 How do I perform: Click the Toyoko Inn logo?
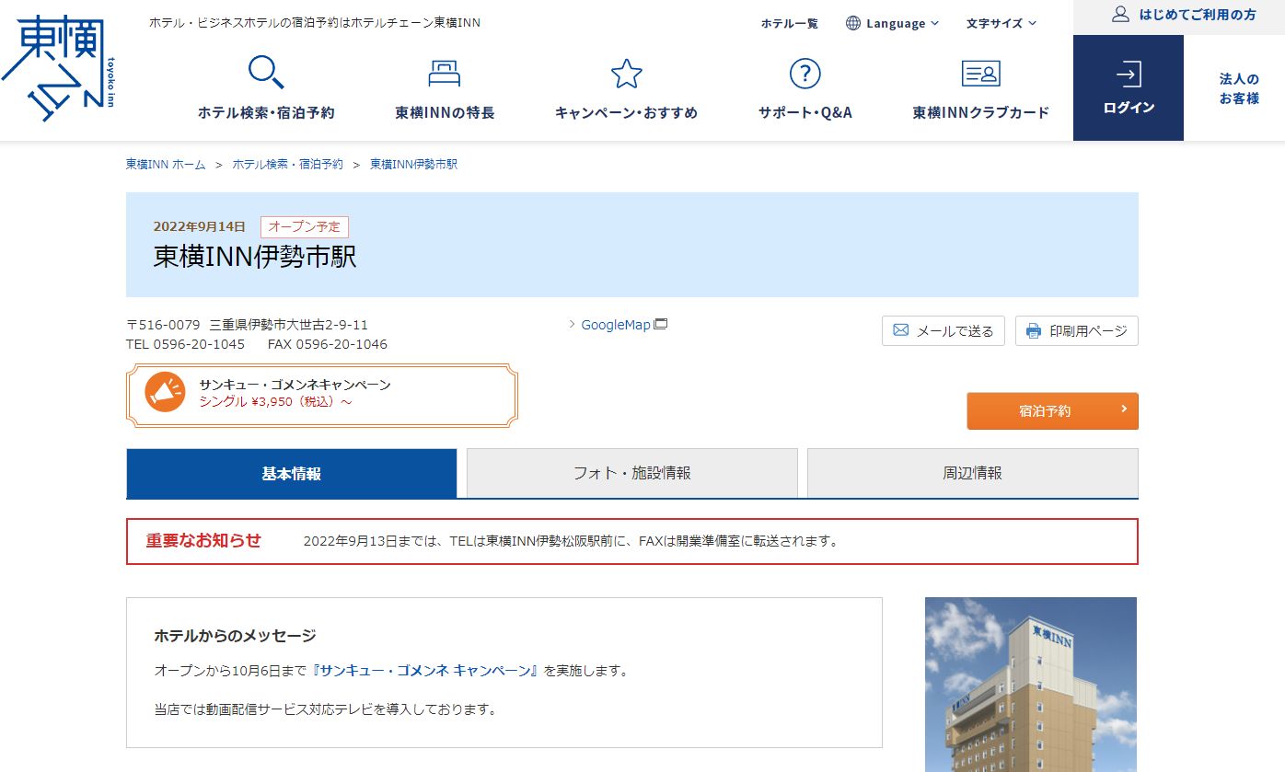coord(58,69)
